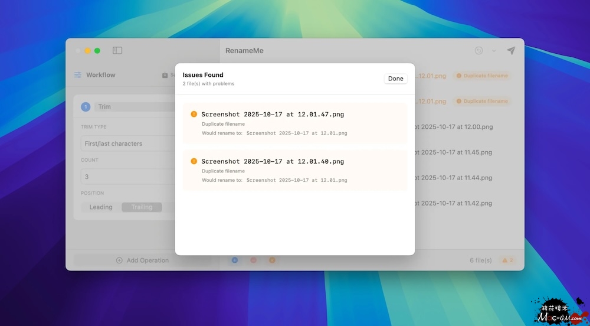Click the paper plane apply icon
Image resolution: width=590 pixels, height=326 pixels.
click(x=511, y=51)
